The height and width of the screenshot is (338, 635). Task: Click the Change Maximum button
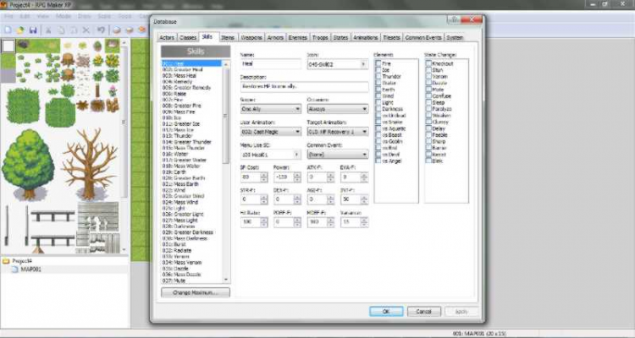click(196, 292)
